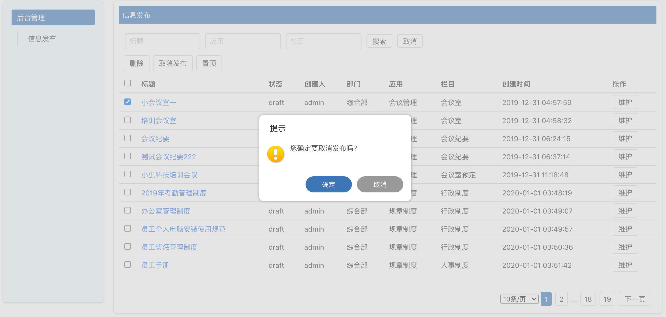This screenshot has width=666, height=317.
Task: Open the 培训会议室 title link
Action: [x=159, y=121]
